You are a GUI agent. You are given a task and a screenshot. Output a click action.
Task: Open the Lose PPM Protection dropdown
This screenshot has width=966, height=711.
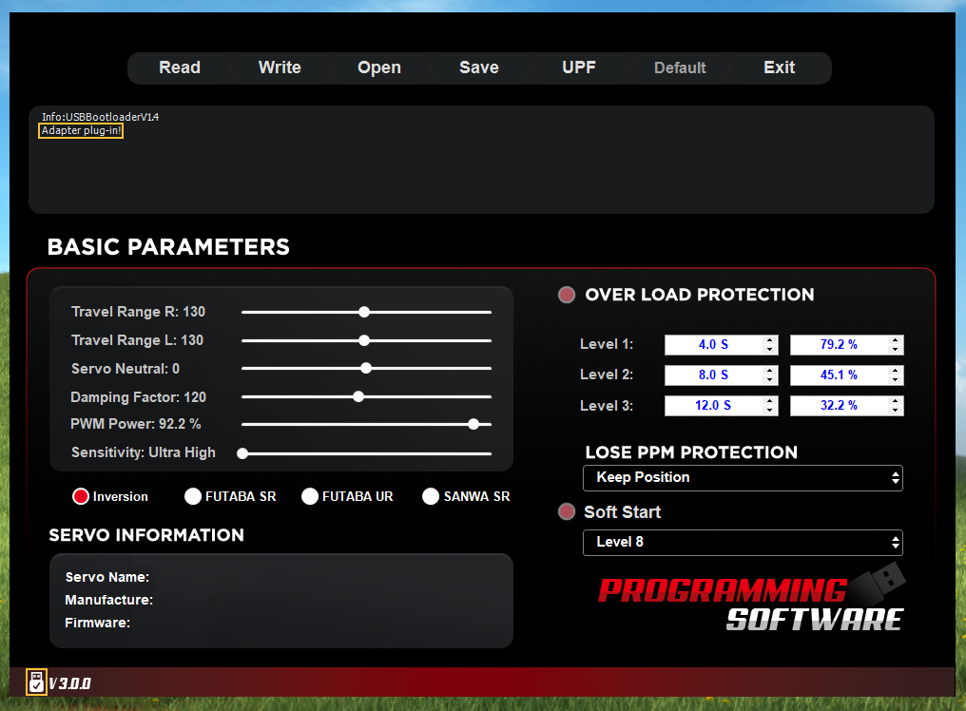[743, 478]
